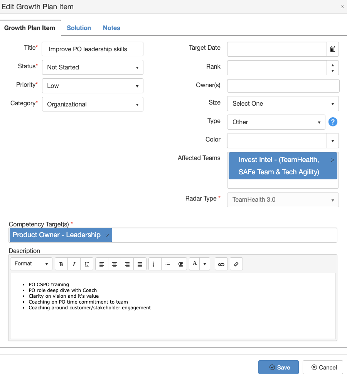The width and height of the screenshot is (347, 378).
Task: Open the Size Select One dropdown
Action: pos(283,104)
